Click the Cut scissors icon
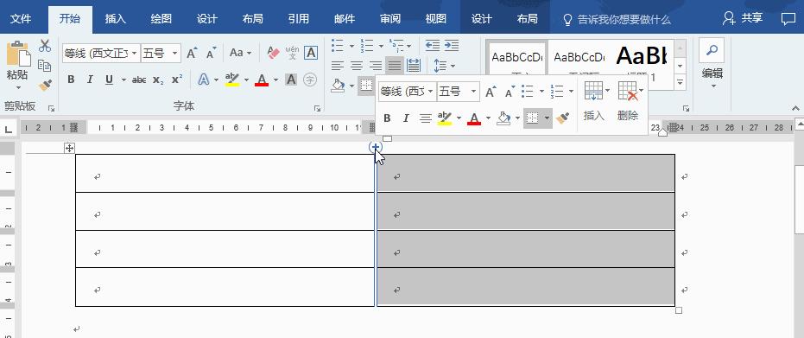Screen dimensions: 804x338 45,45
